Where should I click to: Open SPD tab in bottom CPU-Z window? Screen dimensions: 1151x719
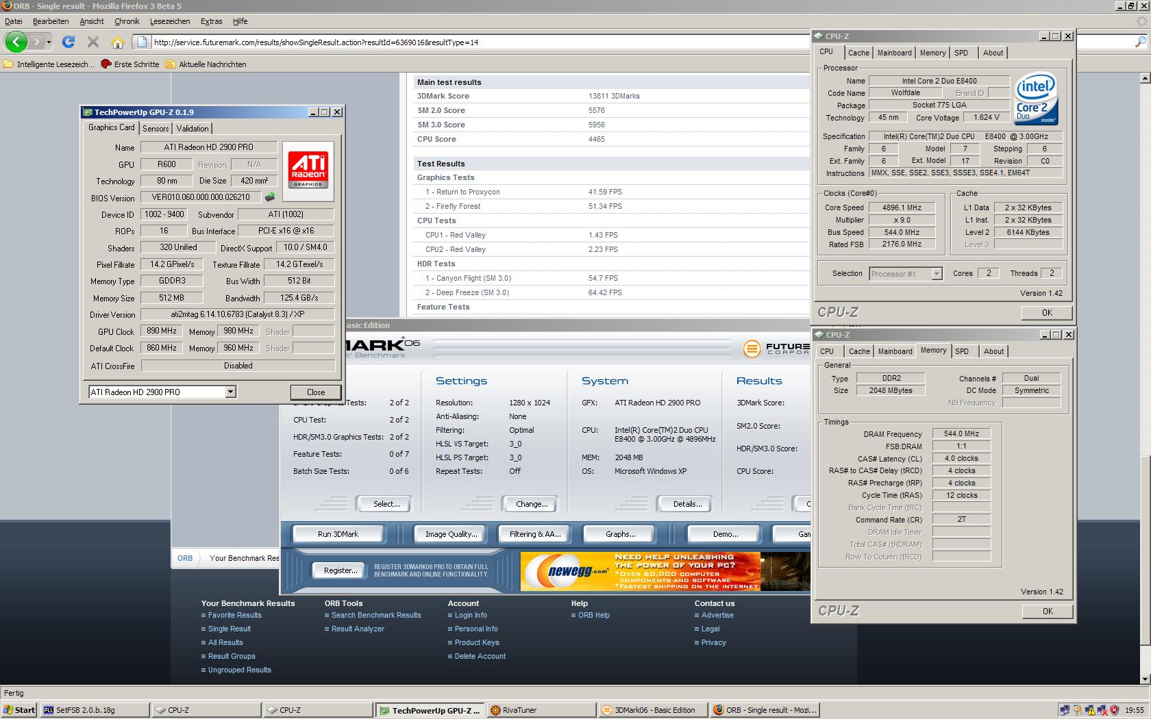pos(962,351)
